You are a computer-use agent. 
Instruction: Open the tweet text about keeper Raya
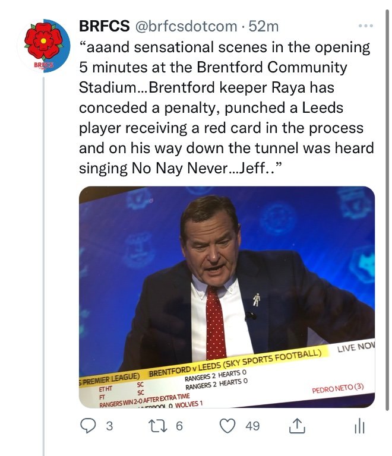click(226, 107)
